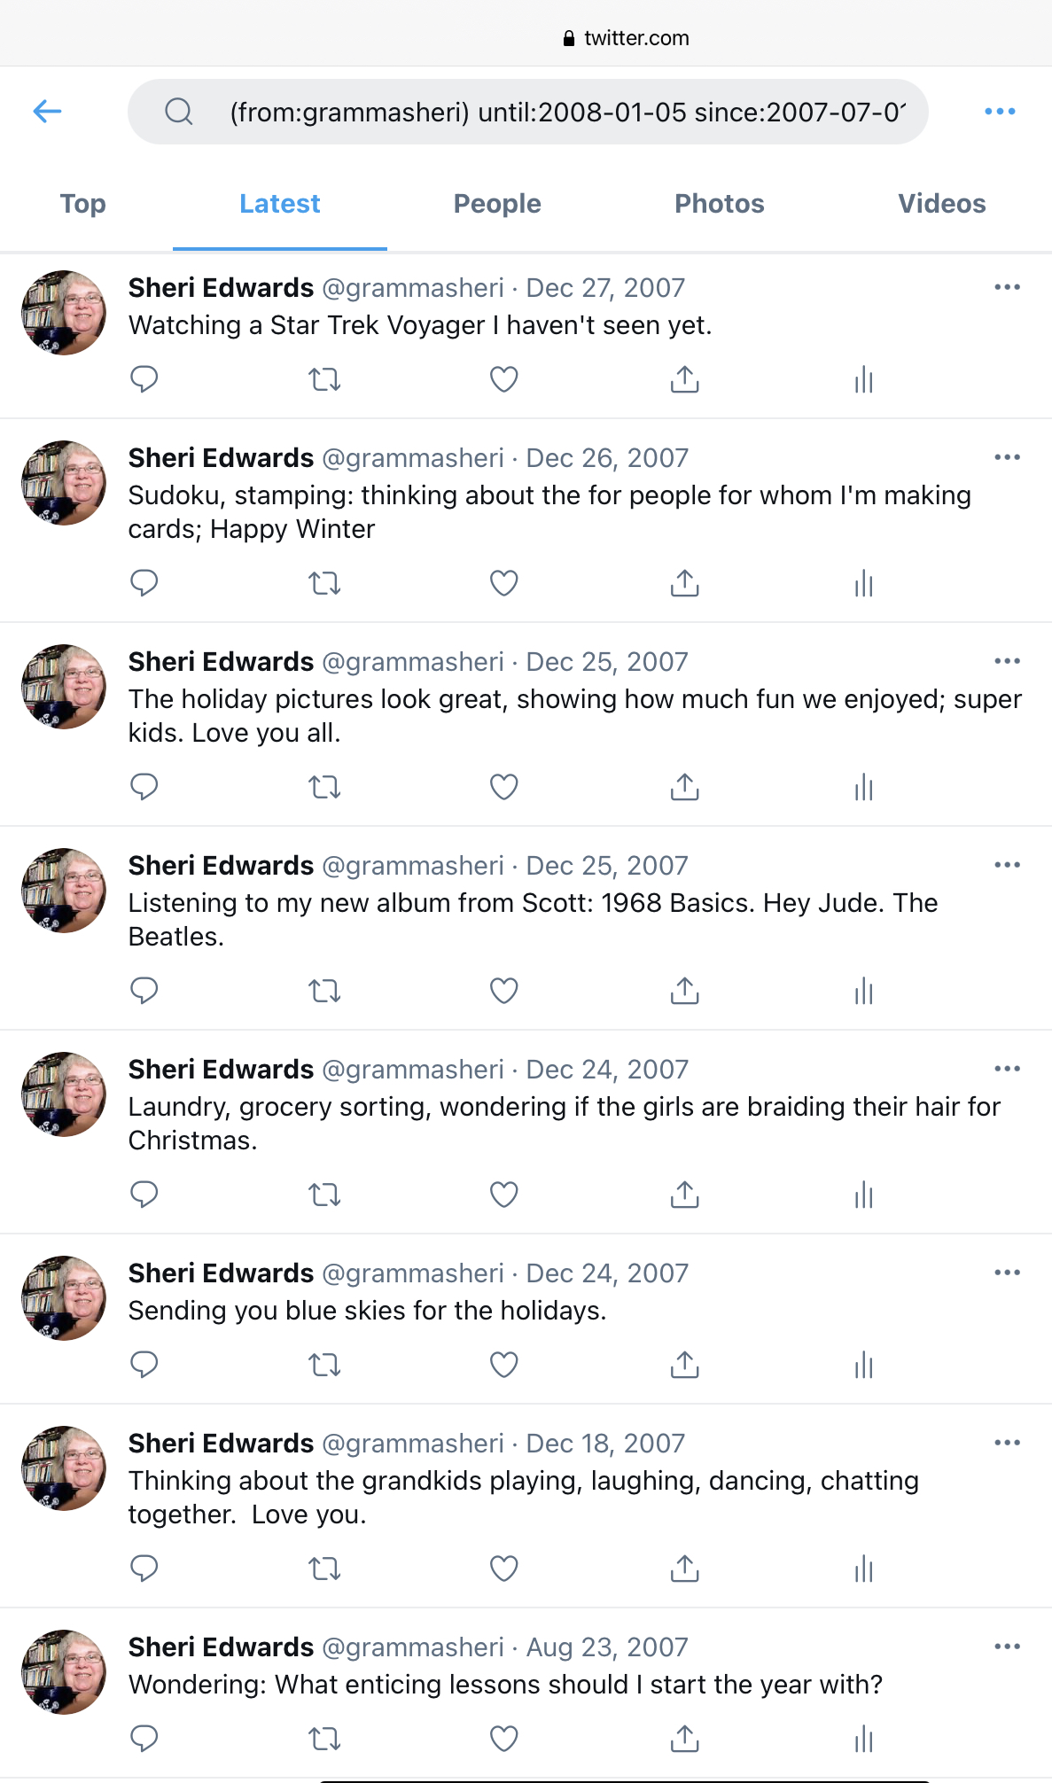Open profile picture on Dec 26 tweet
The image size is (1052, 1783).
pos(64,483)
